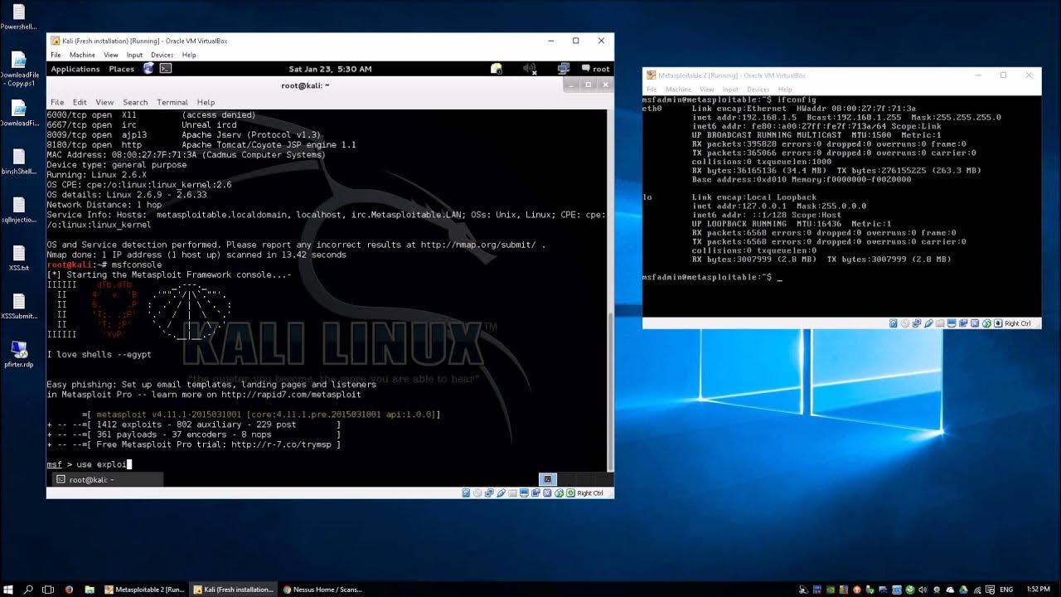Open Google Drive tray icon

coord(963,590)
